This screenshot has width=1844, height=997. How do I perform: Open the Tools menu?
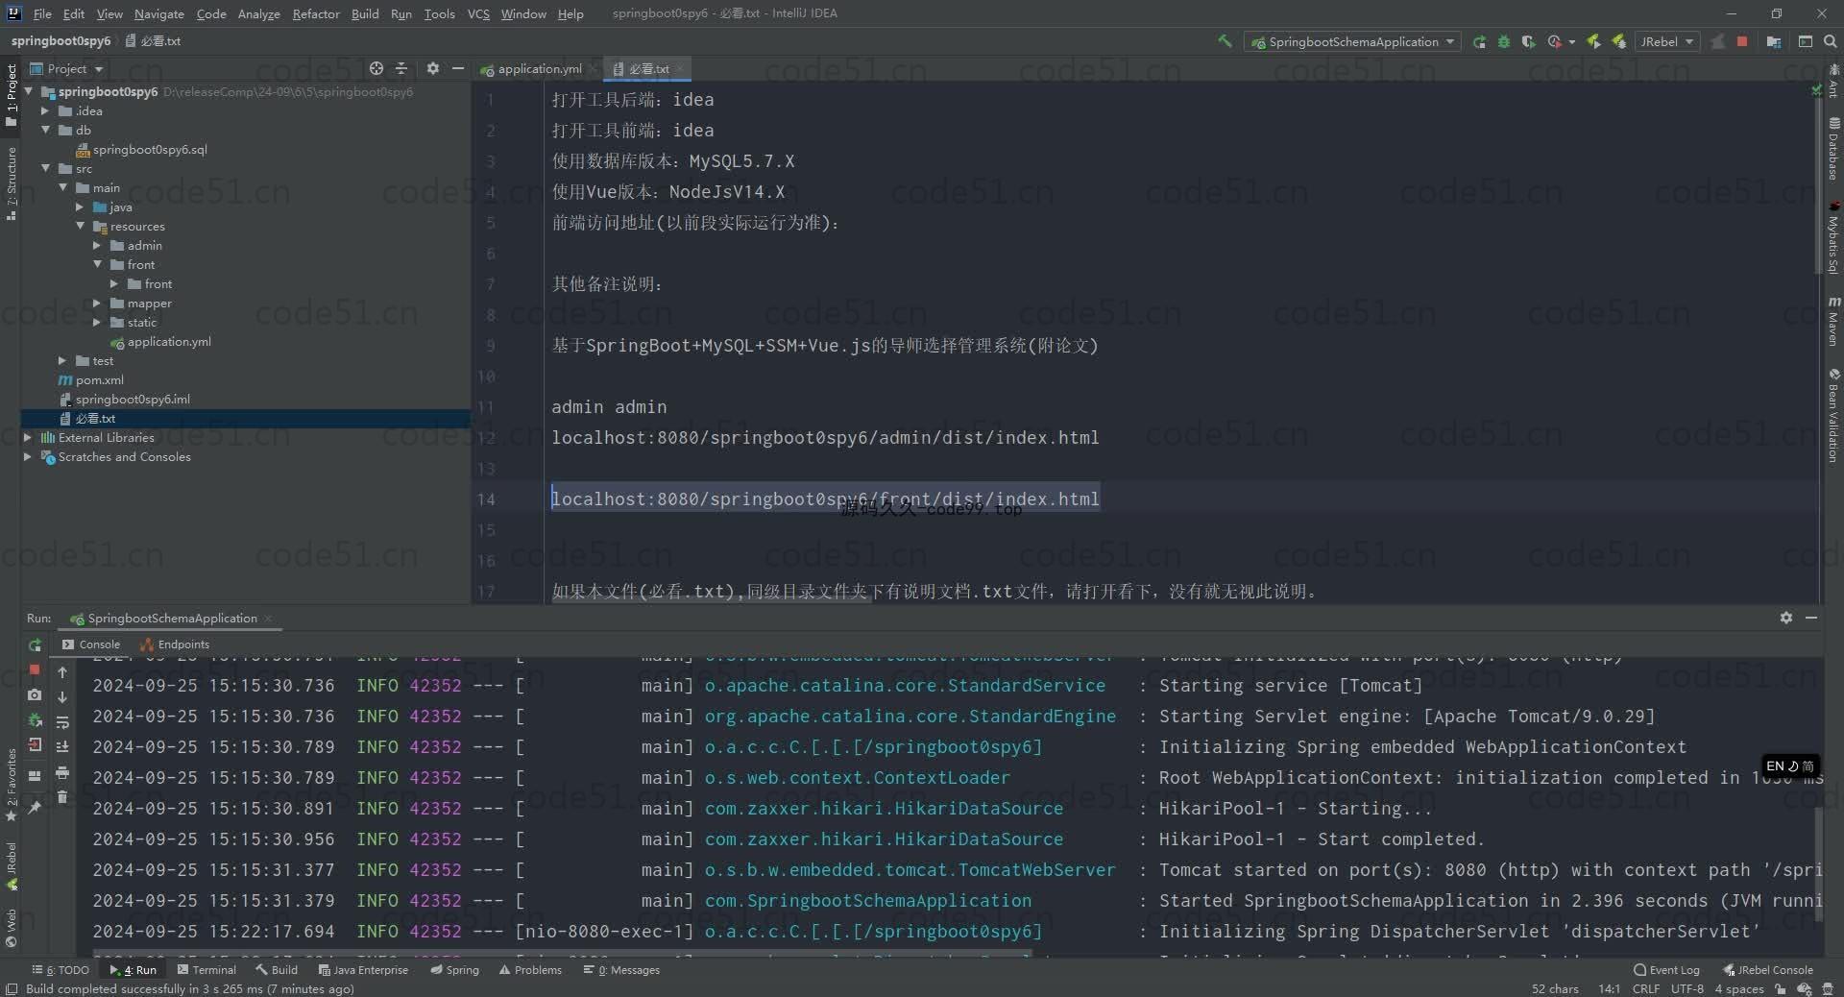click(439, 13)
